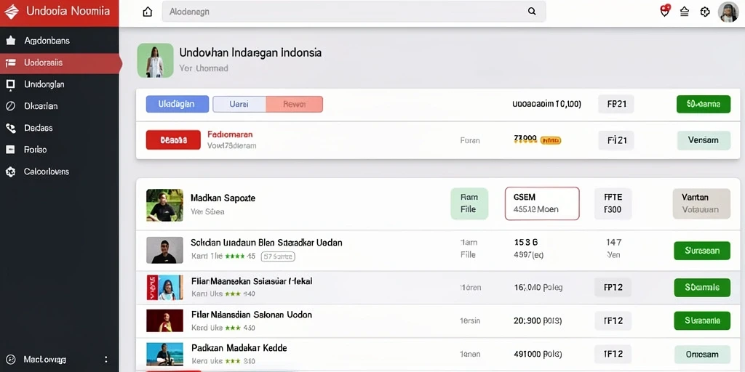This screenshot has width=745, height=372.
Task: Open the Rotiso sidebar item
Action: click(60, 150)
